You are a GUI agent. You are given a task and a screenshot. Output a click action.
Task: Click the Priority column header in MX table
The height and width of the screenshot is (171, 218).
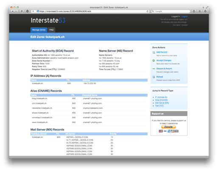pyautogui.click(x=113, y=134)
